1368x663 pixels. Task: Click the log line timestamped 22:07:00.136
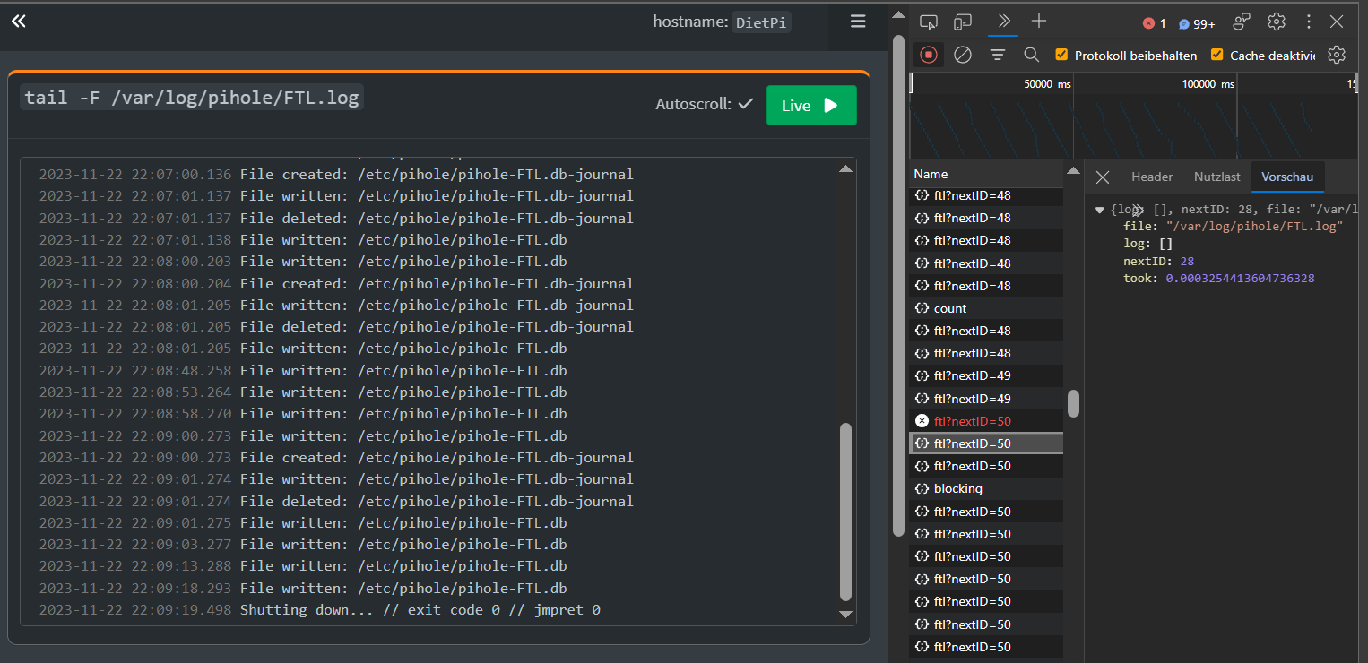point(336,175)
